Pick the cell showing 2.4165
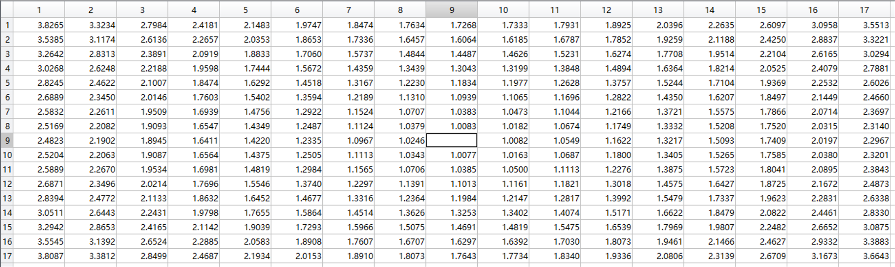The height and width of the screenshot is (267, 895). tap(142, 227)
